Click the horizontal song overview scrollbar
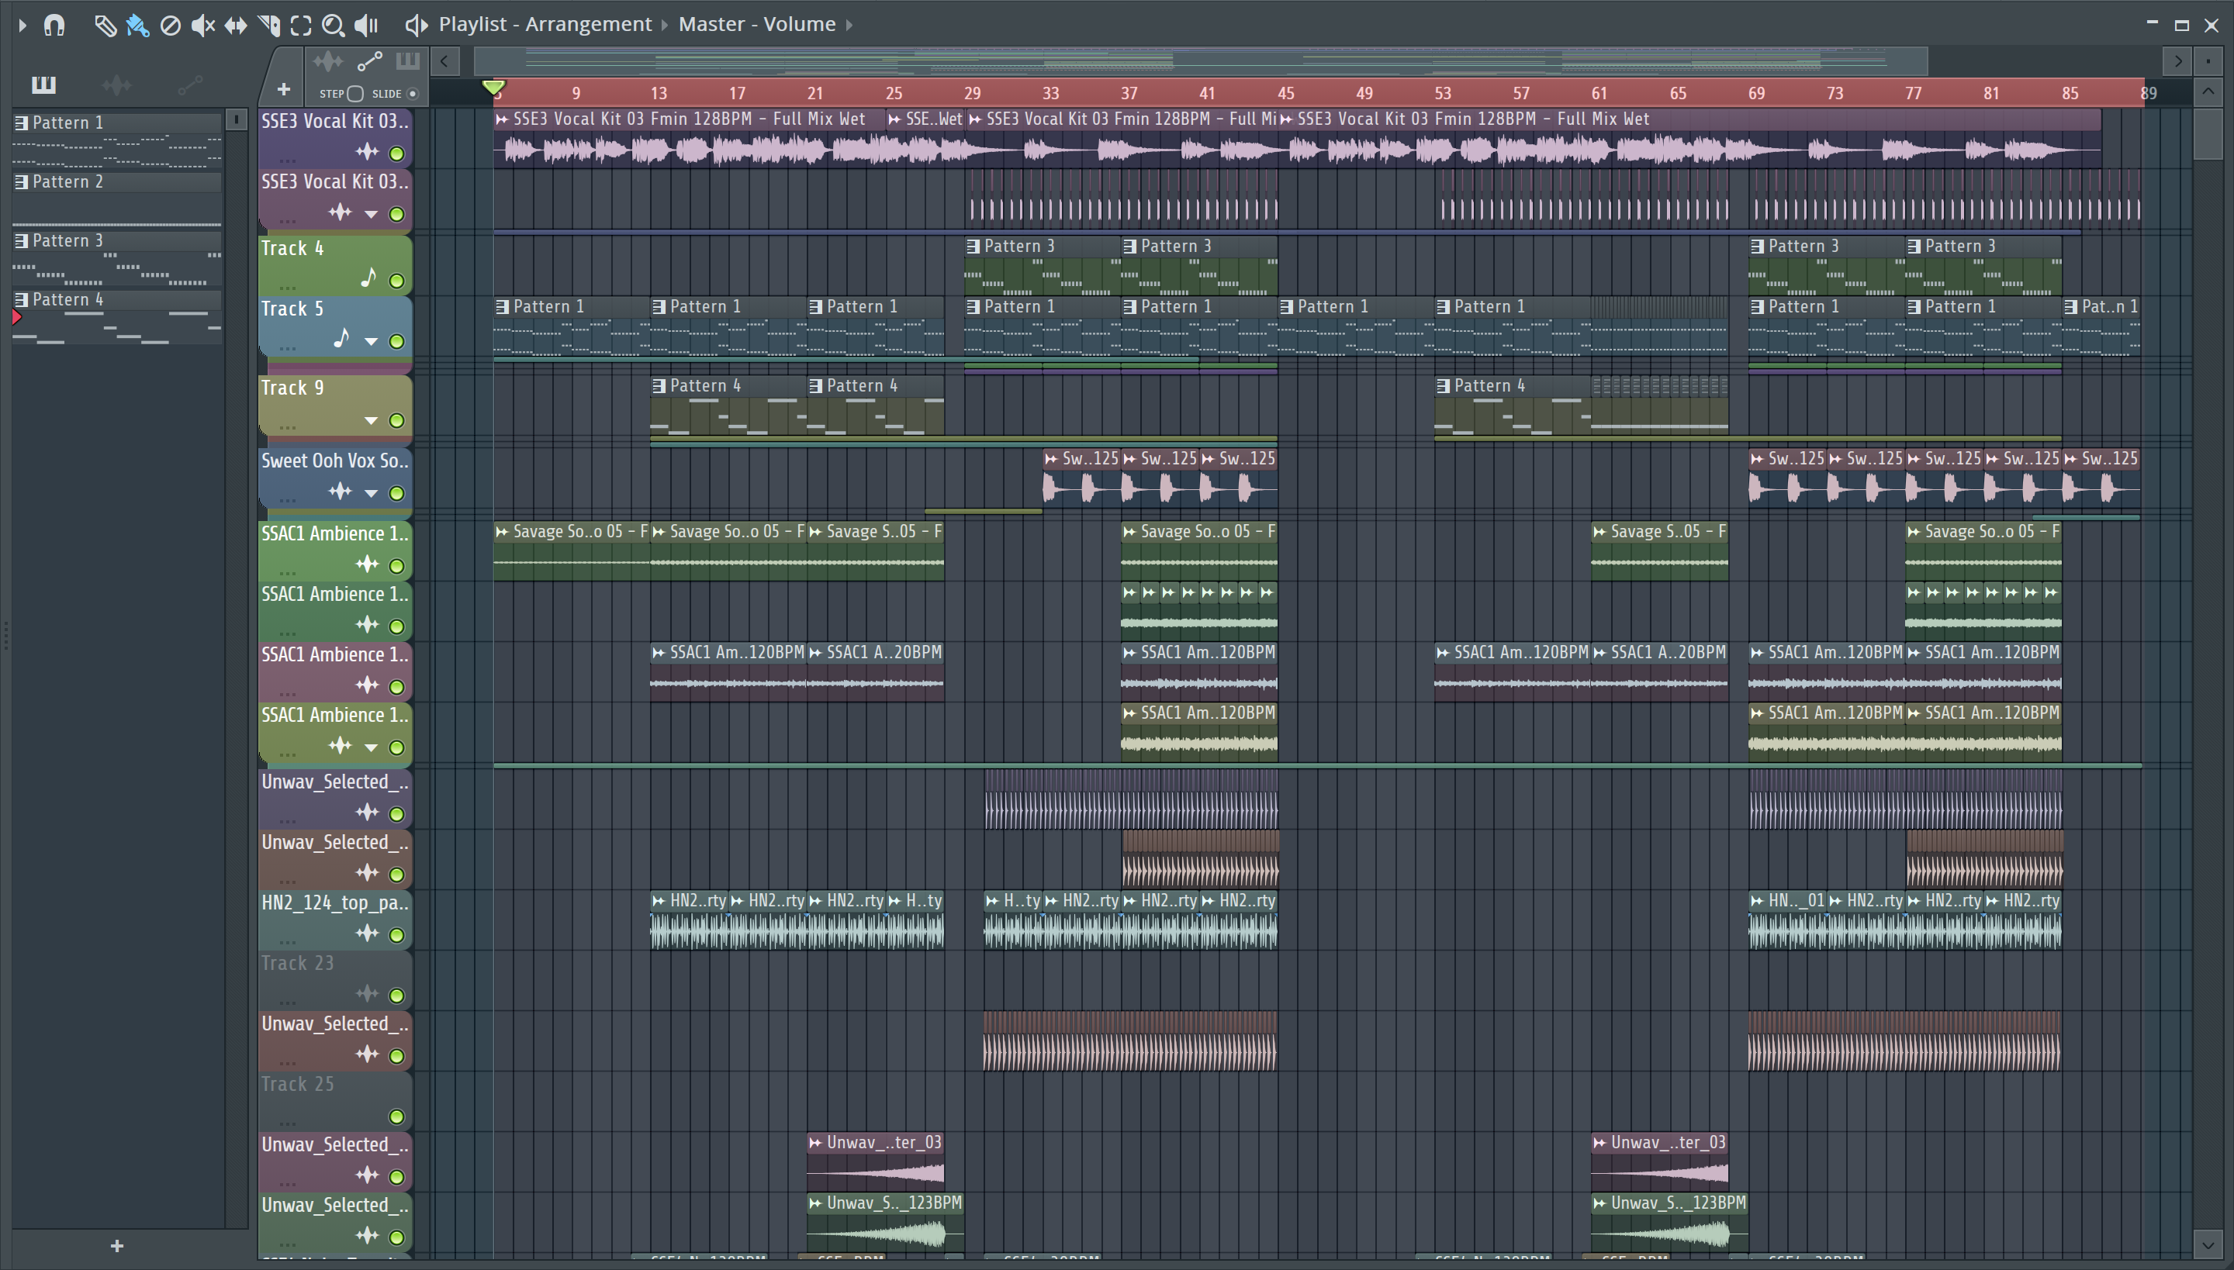2234x1270 pixels. pyautogui.click(x=1201, y=61)
